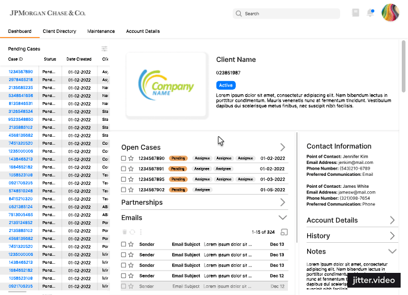Check the first Dec 13 email
The width and height of the screenshot is (408, 295).
coord(124,244)
